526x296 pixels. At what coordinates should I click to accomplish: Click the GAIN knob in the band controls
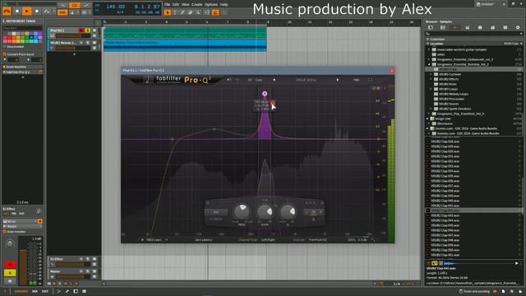265,212
